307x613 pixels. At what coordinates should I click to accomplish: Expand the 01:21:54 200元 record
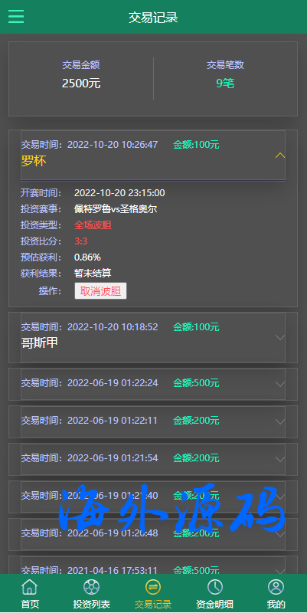(x=153, y=459)
